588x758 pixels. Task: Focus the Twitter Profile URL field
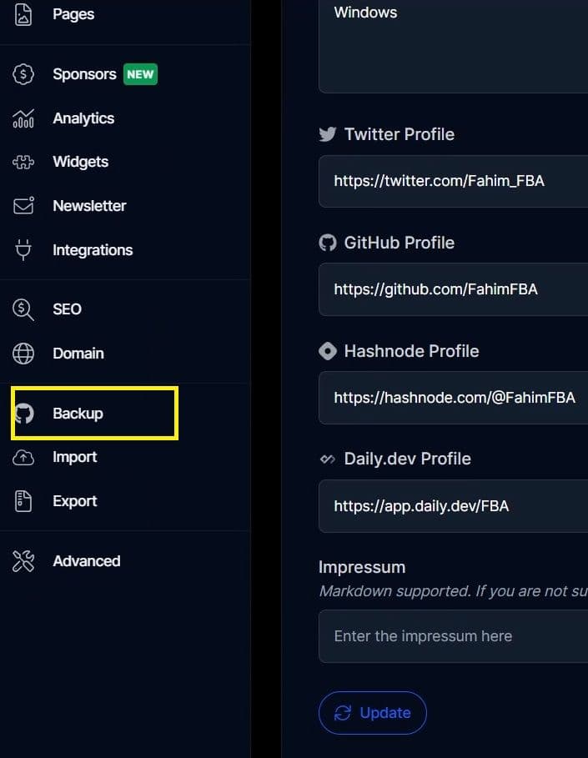coord(453,181)
